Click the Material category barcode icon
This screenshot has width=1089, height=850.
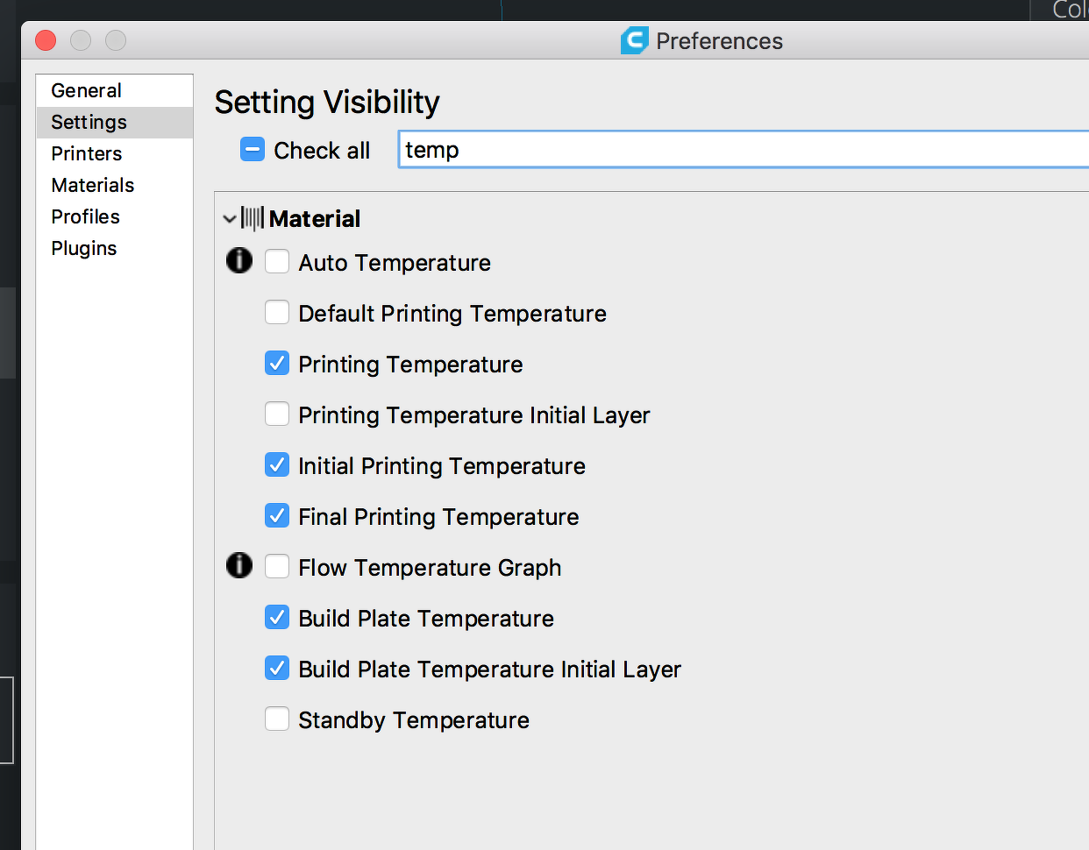point(253,218)
